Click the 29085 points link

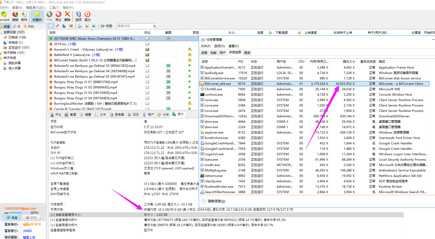[x=28, y=231]
